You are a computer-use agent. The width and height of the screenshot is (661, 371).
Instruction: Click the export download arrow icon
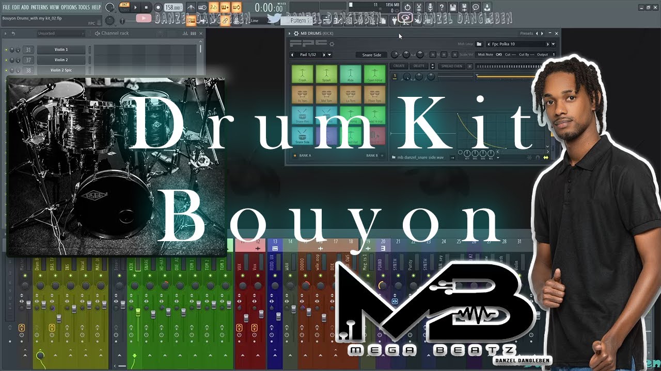click(487, 7)
